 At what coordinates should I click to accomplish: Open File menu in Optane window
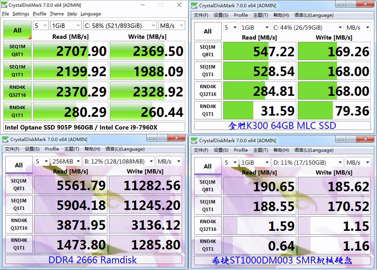(6, 14)
